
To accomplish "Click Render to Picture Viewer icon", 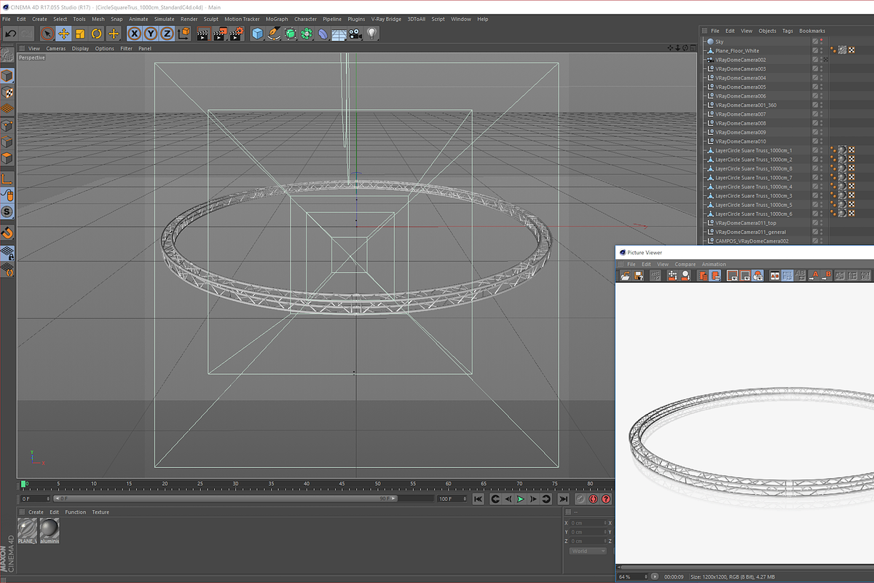I will click(220, 34).
